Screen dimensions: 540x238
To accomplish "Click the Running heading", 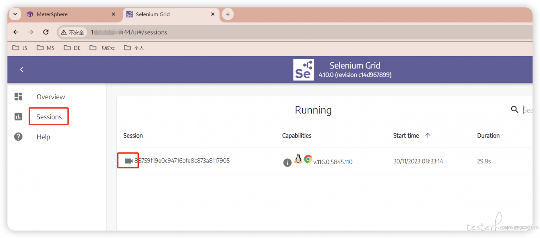I will [313, 110].
